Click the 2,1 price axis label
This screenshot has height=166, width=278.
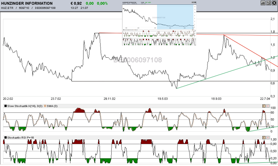point(273,19)
